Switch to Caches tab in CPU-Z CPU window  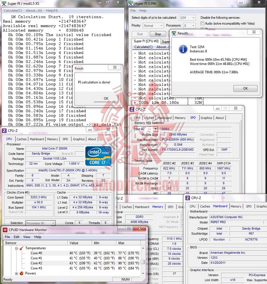(x=22, y=139)
